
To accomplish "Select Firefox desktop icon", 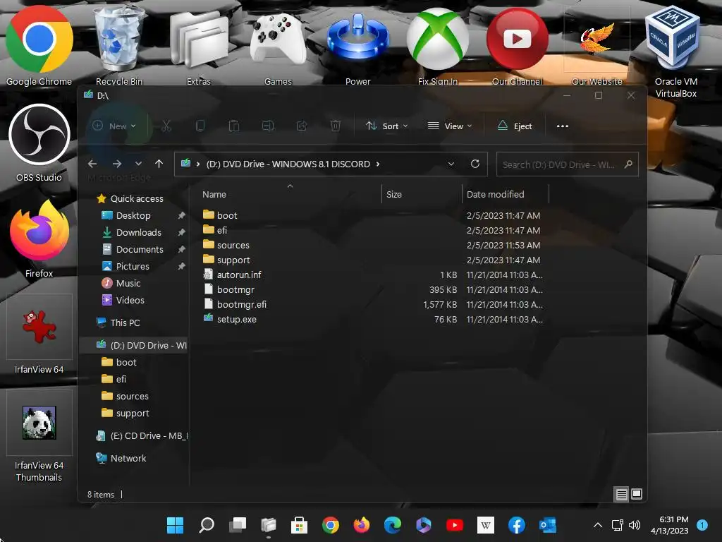I will pyautogui.click(x=39, y=240).
